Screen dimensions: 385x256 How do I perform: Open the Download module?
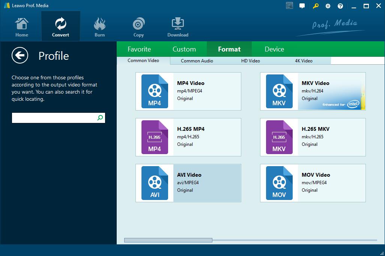point(177,27)
